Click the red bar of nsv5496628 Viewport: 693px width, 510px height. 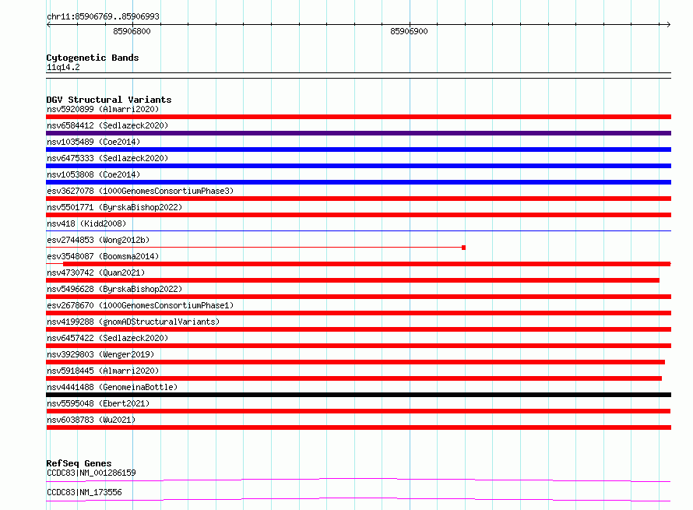coord(358,297)
